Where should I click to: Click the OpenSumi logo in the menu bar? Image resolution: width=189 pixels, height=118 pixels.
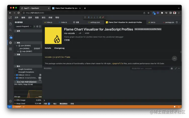click(x=10, y=17)
